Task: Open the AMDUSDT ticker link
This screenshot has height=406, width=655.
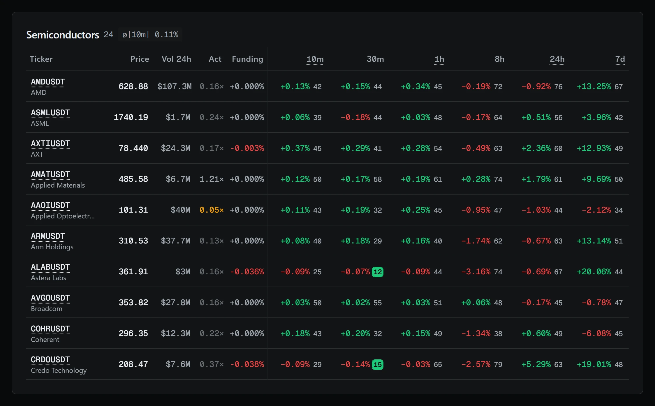Action: 48,82
